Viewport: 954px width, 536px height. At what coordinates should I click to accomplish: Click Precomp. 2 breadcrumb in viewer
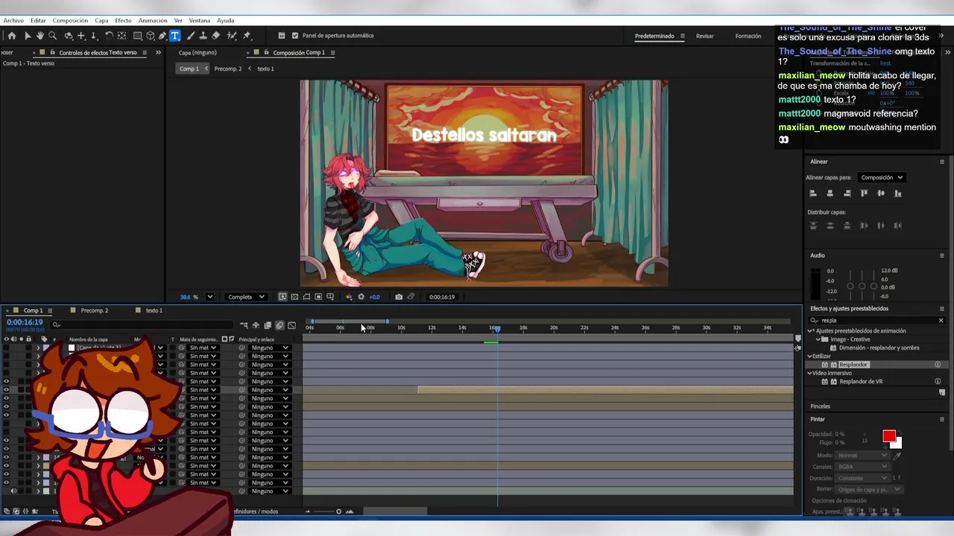pyautogui.click(x=228, y=68)
